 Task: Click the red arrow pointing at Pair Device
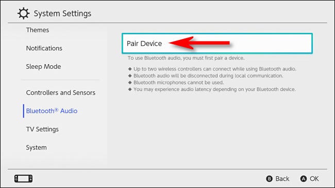point(199,43)
